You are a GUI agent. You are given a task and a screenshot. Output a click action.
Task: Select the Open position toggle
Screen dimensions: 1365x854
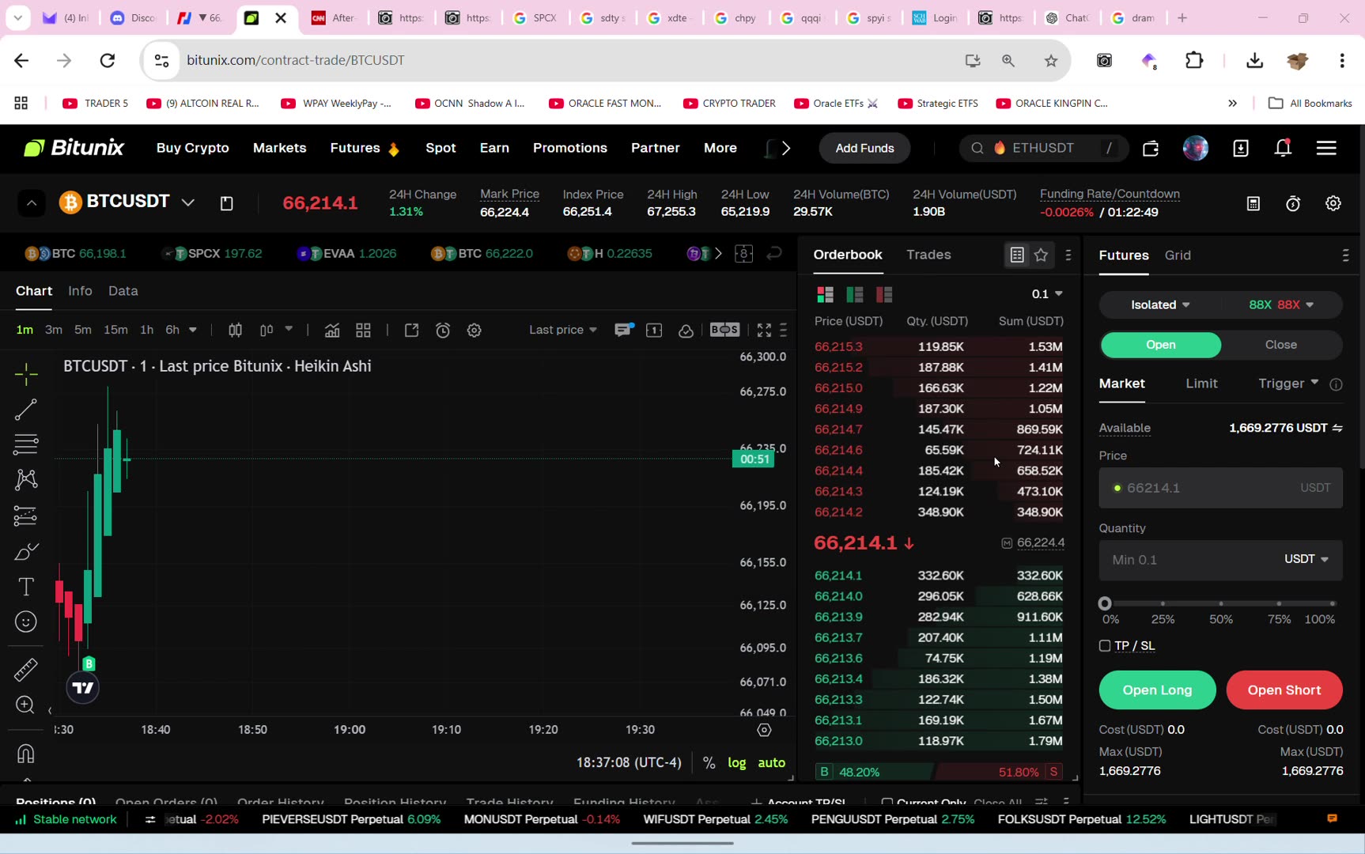1161,345
